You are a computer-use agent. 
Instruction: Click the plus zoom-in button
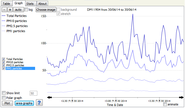coord(10,10)
